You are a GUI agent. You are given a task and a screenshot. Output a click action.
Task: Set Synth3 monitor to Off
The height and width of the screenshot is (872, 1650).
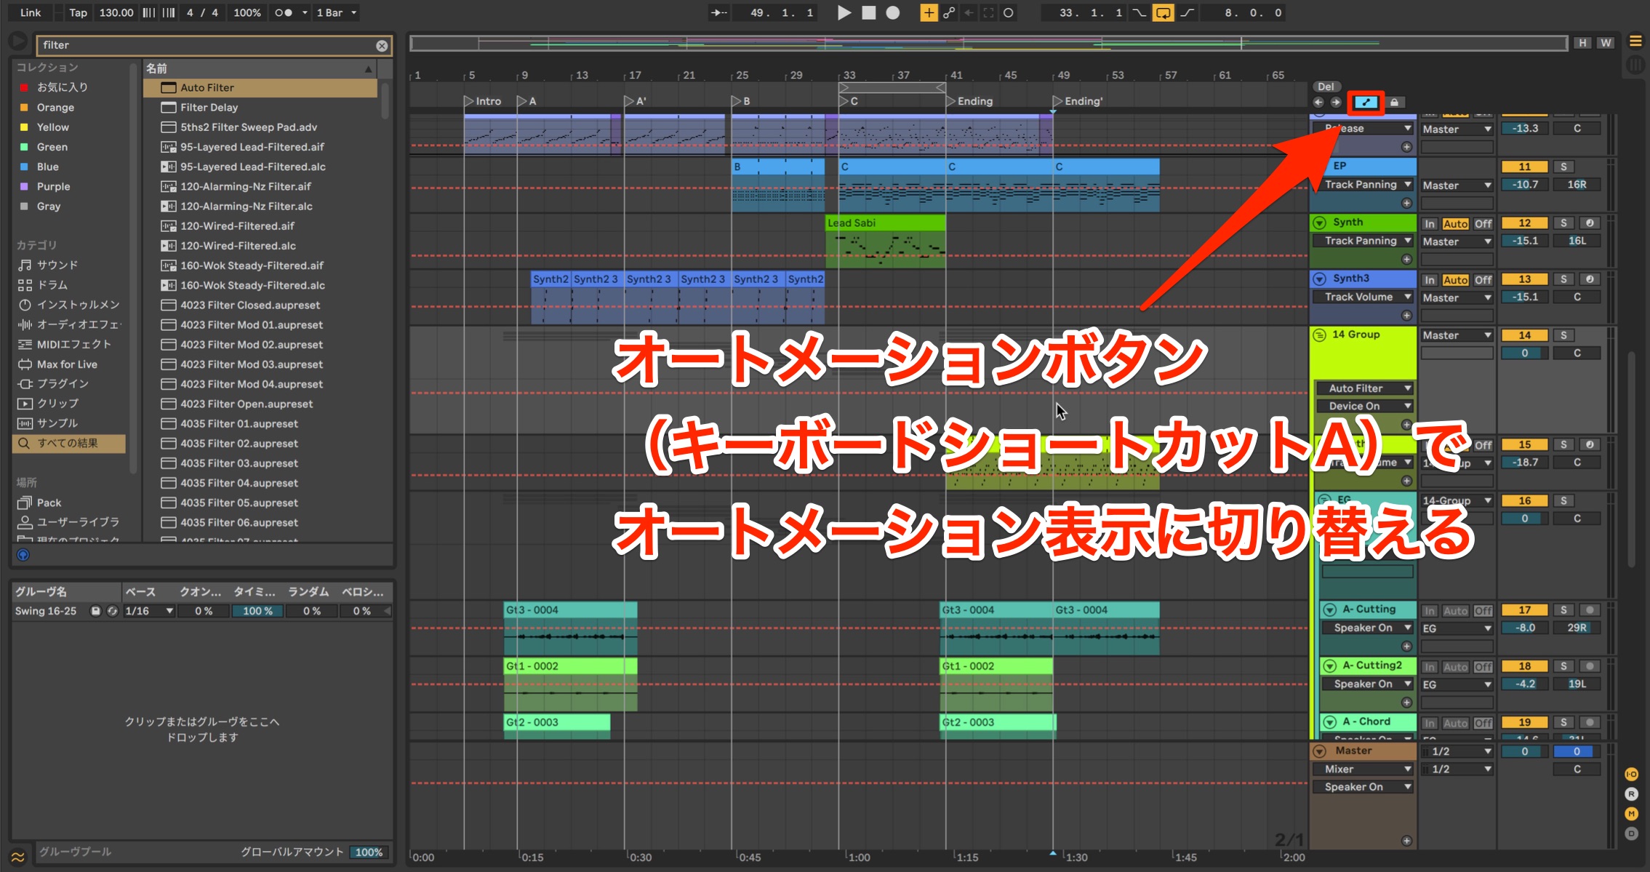[x=1483, y=280]
